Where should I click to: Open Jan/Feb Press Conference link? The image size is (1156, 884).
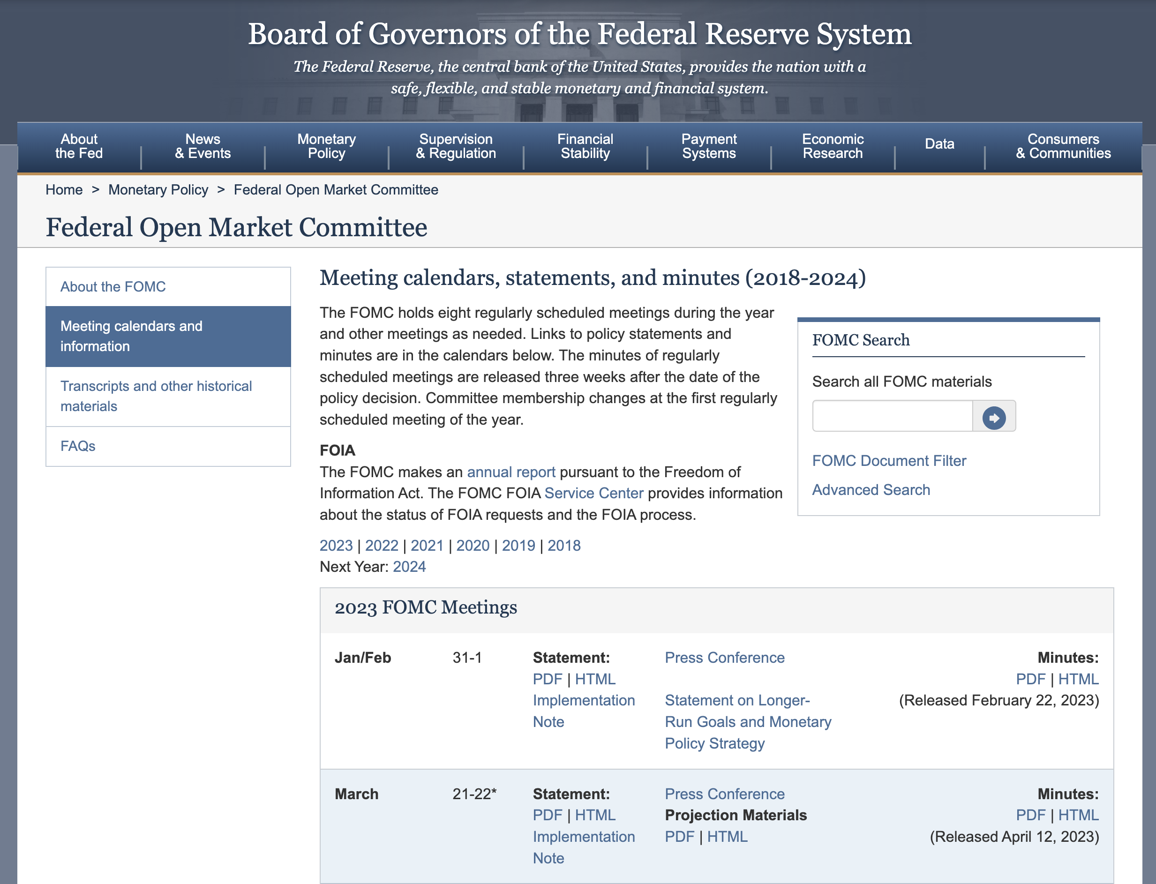point(725,658)
